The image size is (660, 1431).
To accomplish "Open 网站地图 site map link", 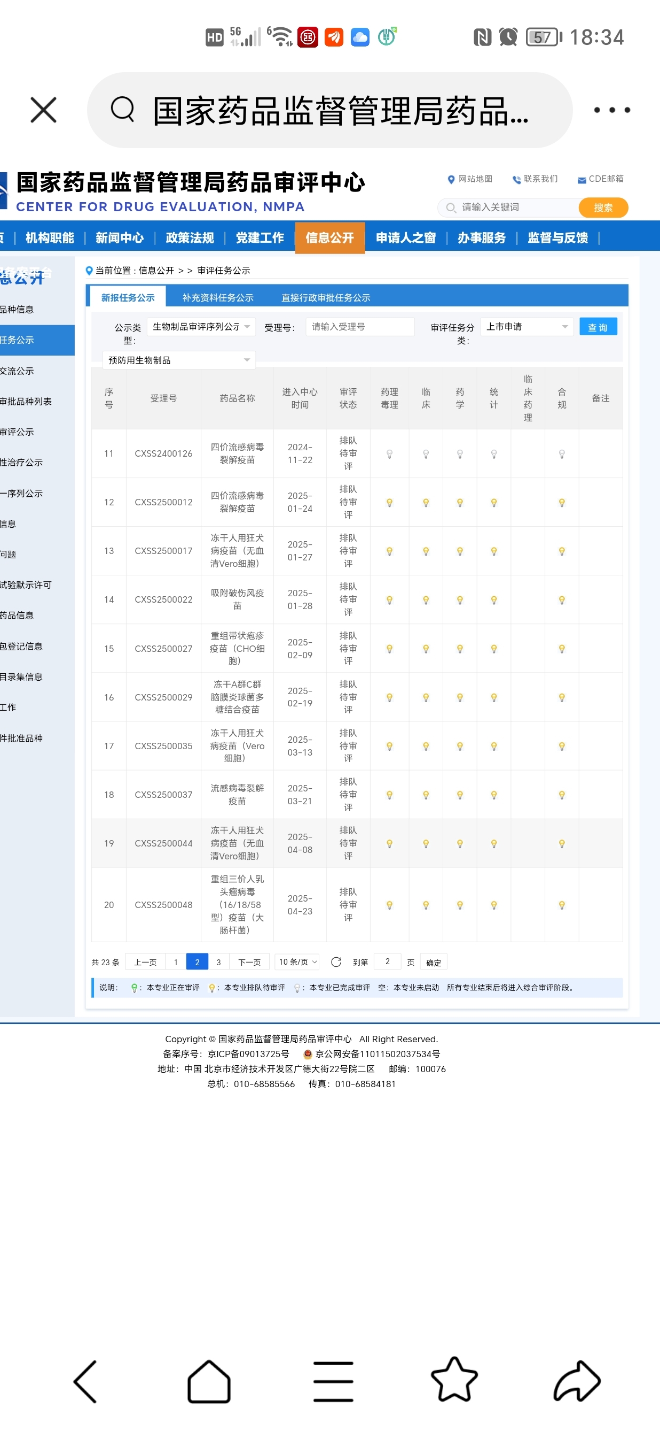I will (x=470, y=179).
